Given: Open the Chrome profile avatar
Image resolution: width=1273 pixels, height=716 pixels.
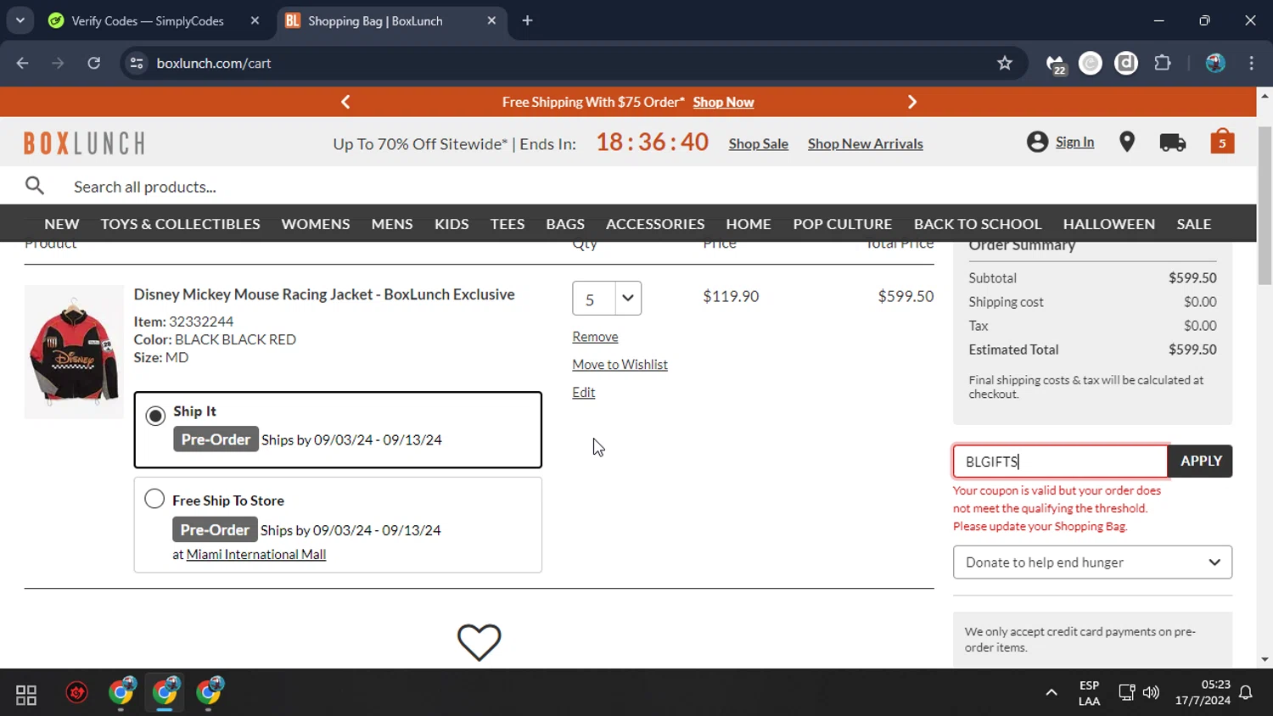Looking at the screenshot, I should tap(1215, 63).
